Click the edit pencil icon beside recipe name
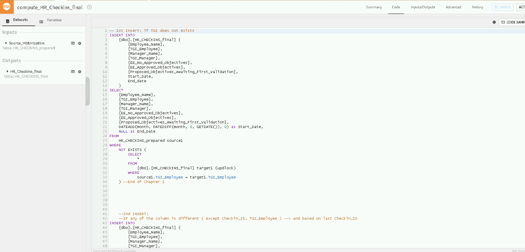This screenshot has width=525, height=252. pos(89,7)
